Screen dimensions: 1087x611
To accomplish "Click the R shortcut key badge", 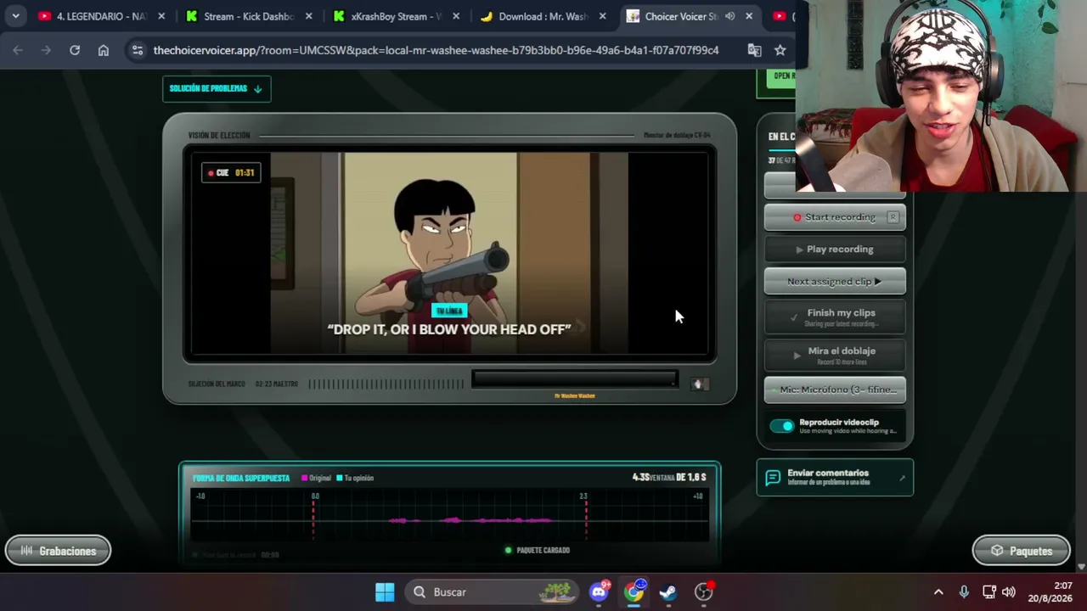I will (893, 217).
